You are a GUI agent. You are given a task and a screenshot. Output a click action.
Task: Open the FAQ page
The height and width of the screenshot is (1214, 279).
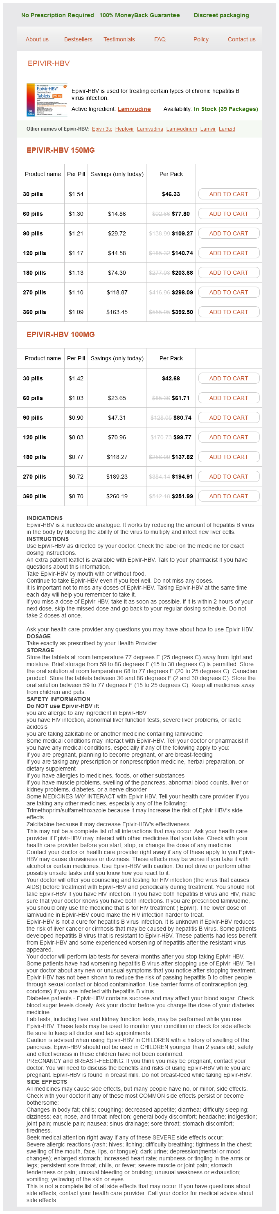coord(160,40)
